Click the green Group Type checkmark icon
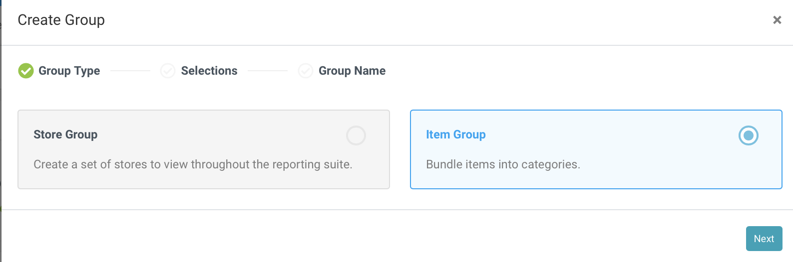Viewport: 793px width, 262px height. tap(26, 71)
